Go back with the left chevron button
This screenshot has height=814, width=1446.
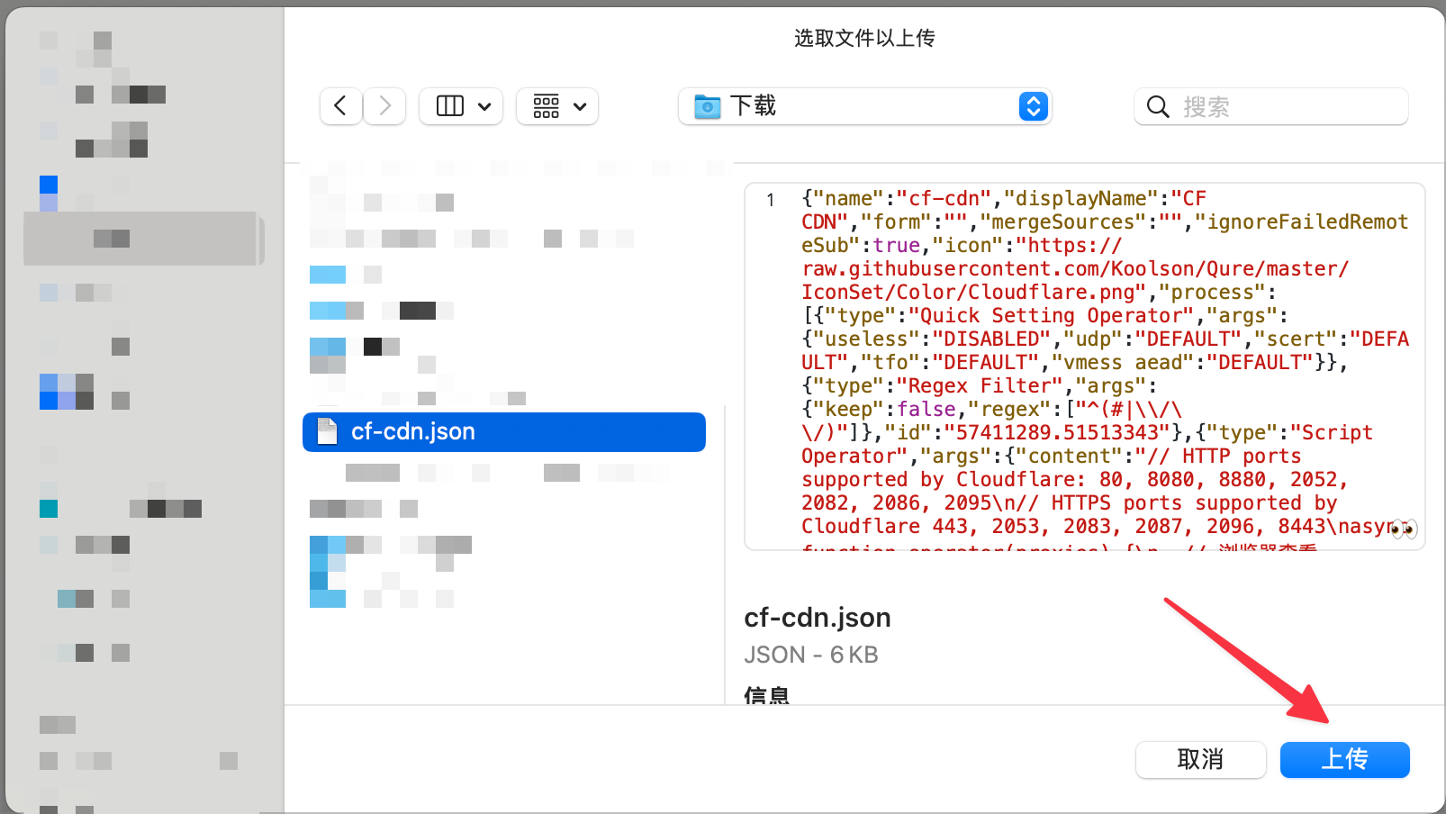340,106
